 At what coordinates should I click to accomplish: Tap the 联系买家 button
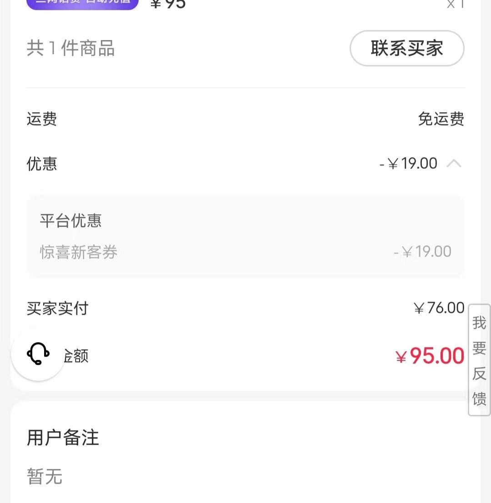406,48
